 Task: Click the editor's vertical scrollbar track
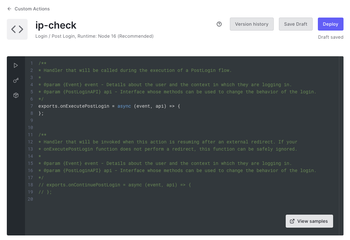(x=341, y=146)
